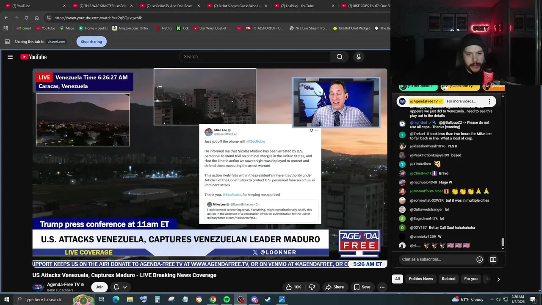Switch to '8 Hot Singles Guess Who' tab
The height and width of the screenshot is (305, 542).
[237, 6]
